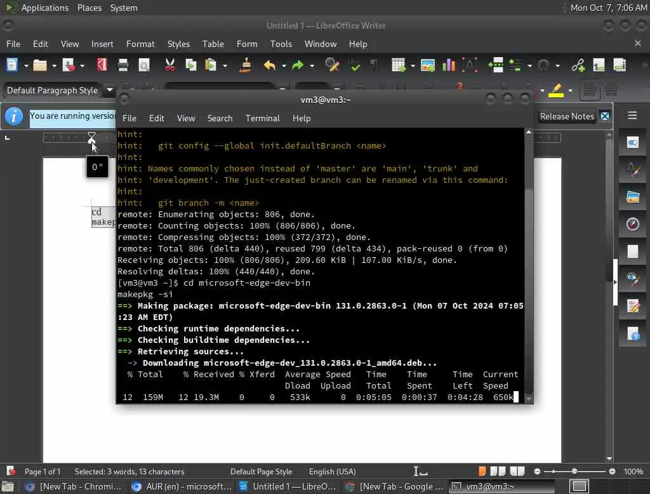Run the Spelling check icon
The width and height of the screenshot is (650, 494).
[354, 65]
